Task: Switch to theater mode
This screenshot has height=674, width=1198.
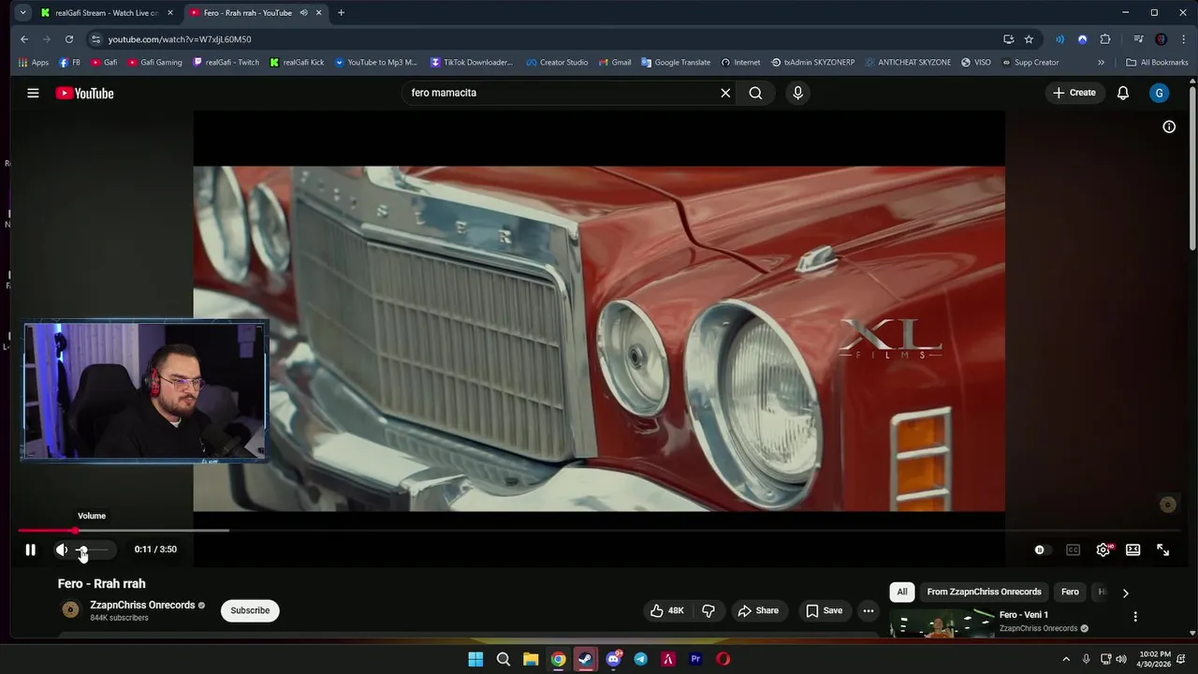Action: pos(1133,549)
